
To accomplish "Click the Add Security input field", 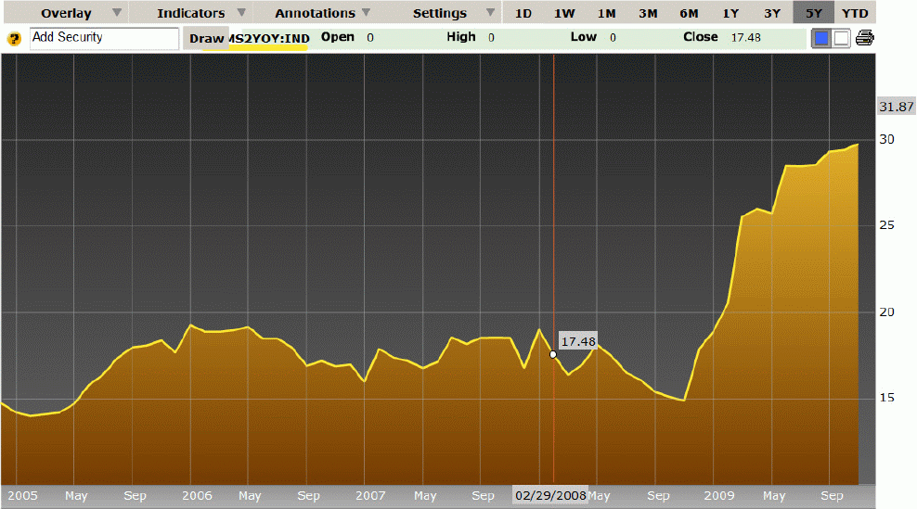I will point(104,38).
